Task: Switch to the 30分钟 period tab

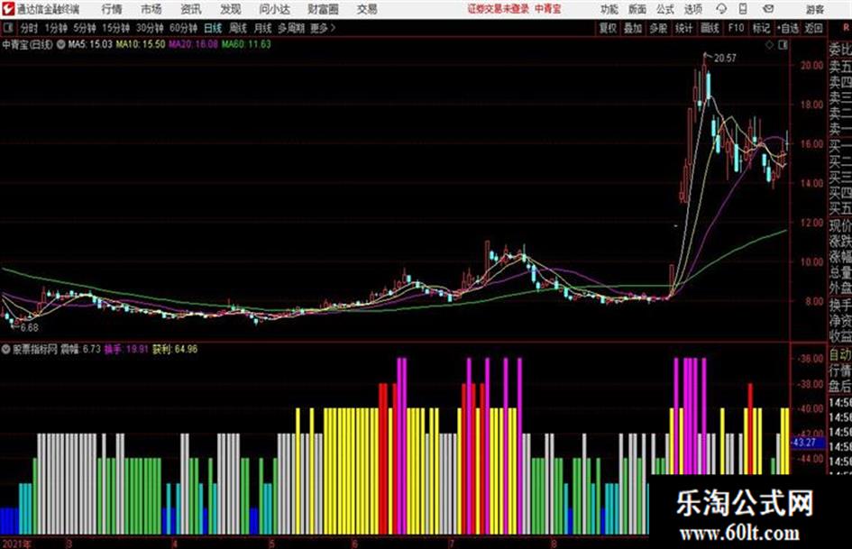Action: click(150, 28)
